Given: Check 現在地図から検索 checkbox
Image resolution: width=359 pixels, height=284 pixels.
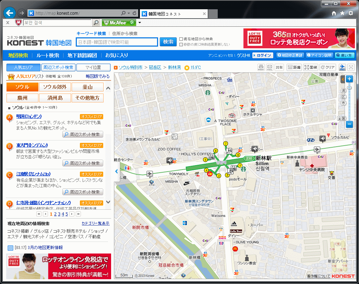Looking at the screenshot, I should (181, 39).
